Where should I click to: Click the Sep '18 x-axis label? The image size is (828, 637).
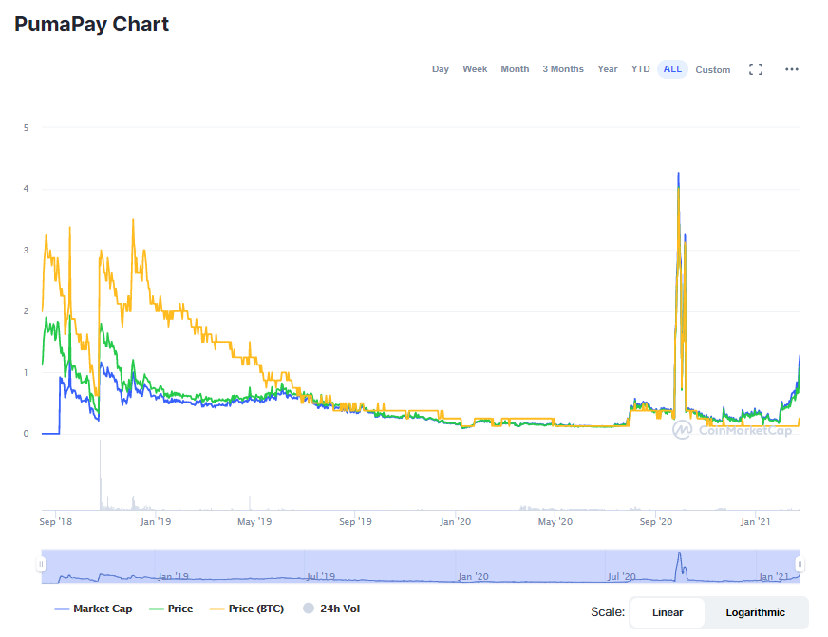(55, 521)
